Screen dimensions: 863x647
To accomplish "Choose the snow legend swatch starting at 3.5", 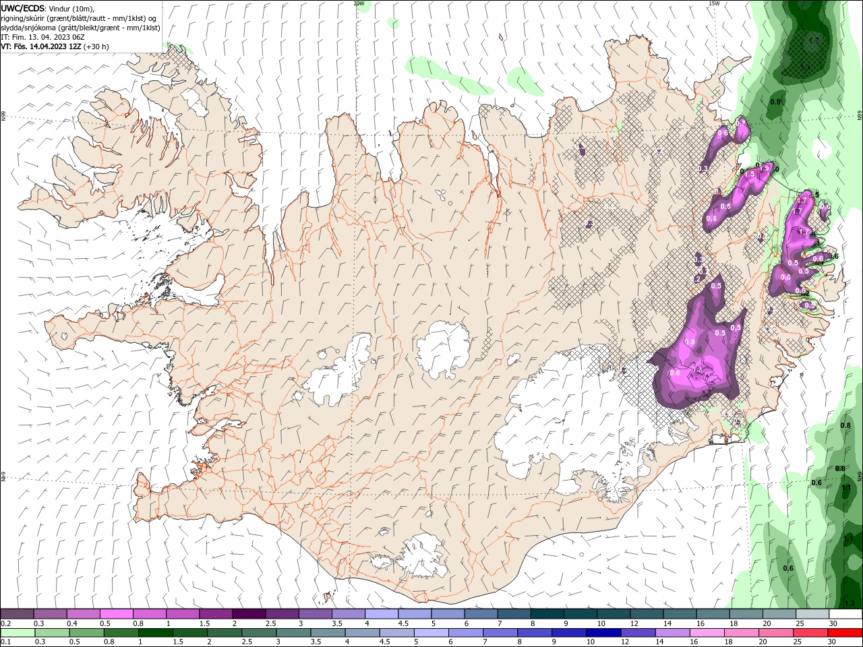I will click(349, 614).
